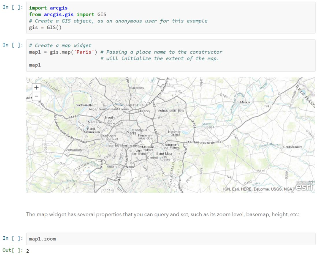Click the map zoom out minus icon
The height and width of the screenshot is (262, 324).
click(x=36, y=96)
